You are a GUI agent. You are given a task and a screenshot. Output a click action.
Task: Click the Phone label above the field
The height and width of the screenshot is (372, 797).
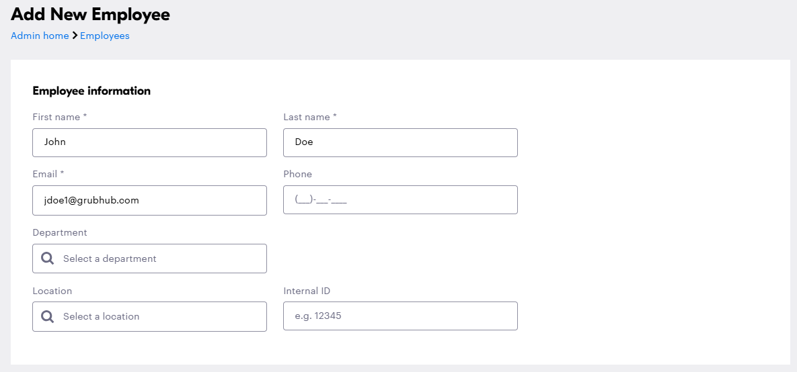pos(298,174)
